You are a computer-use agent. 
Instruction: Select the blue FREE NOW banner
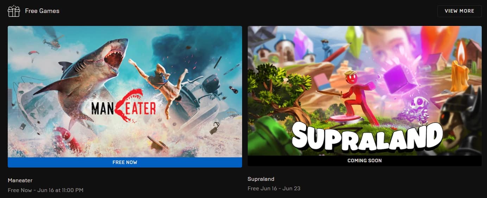pyautogui.click(x=125, y=162)
